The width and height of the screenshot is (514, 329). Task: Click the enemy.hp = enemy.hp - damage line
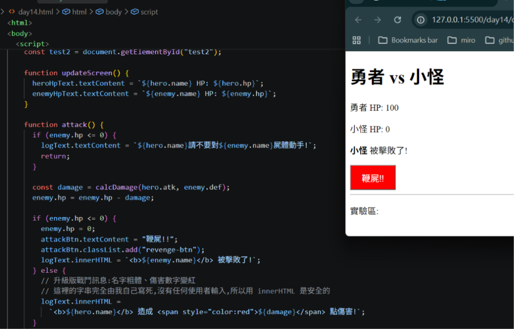click(x=93, y=198)
